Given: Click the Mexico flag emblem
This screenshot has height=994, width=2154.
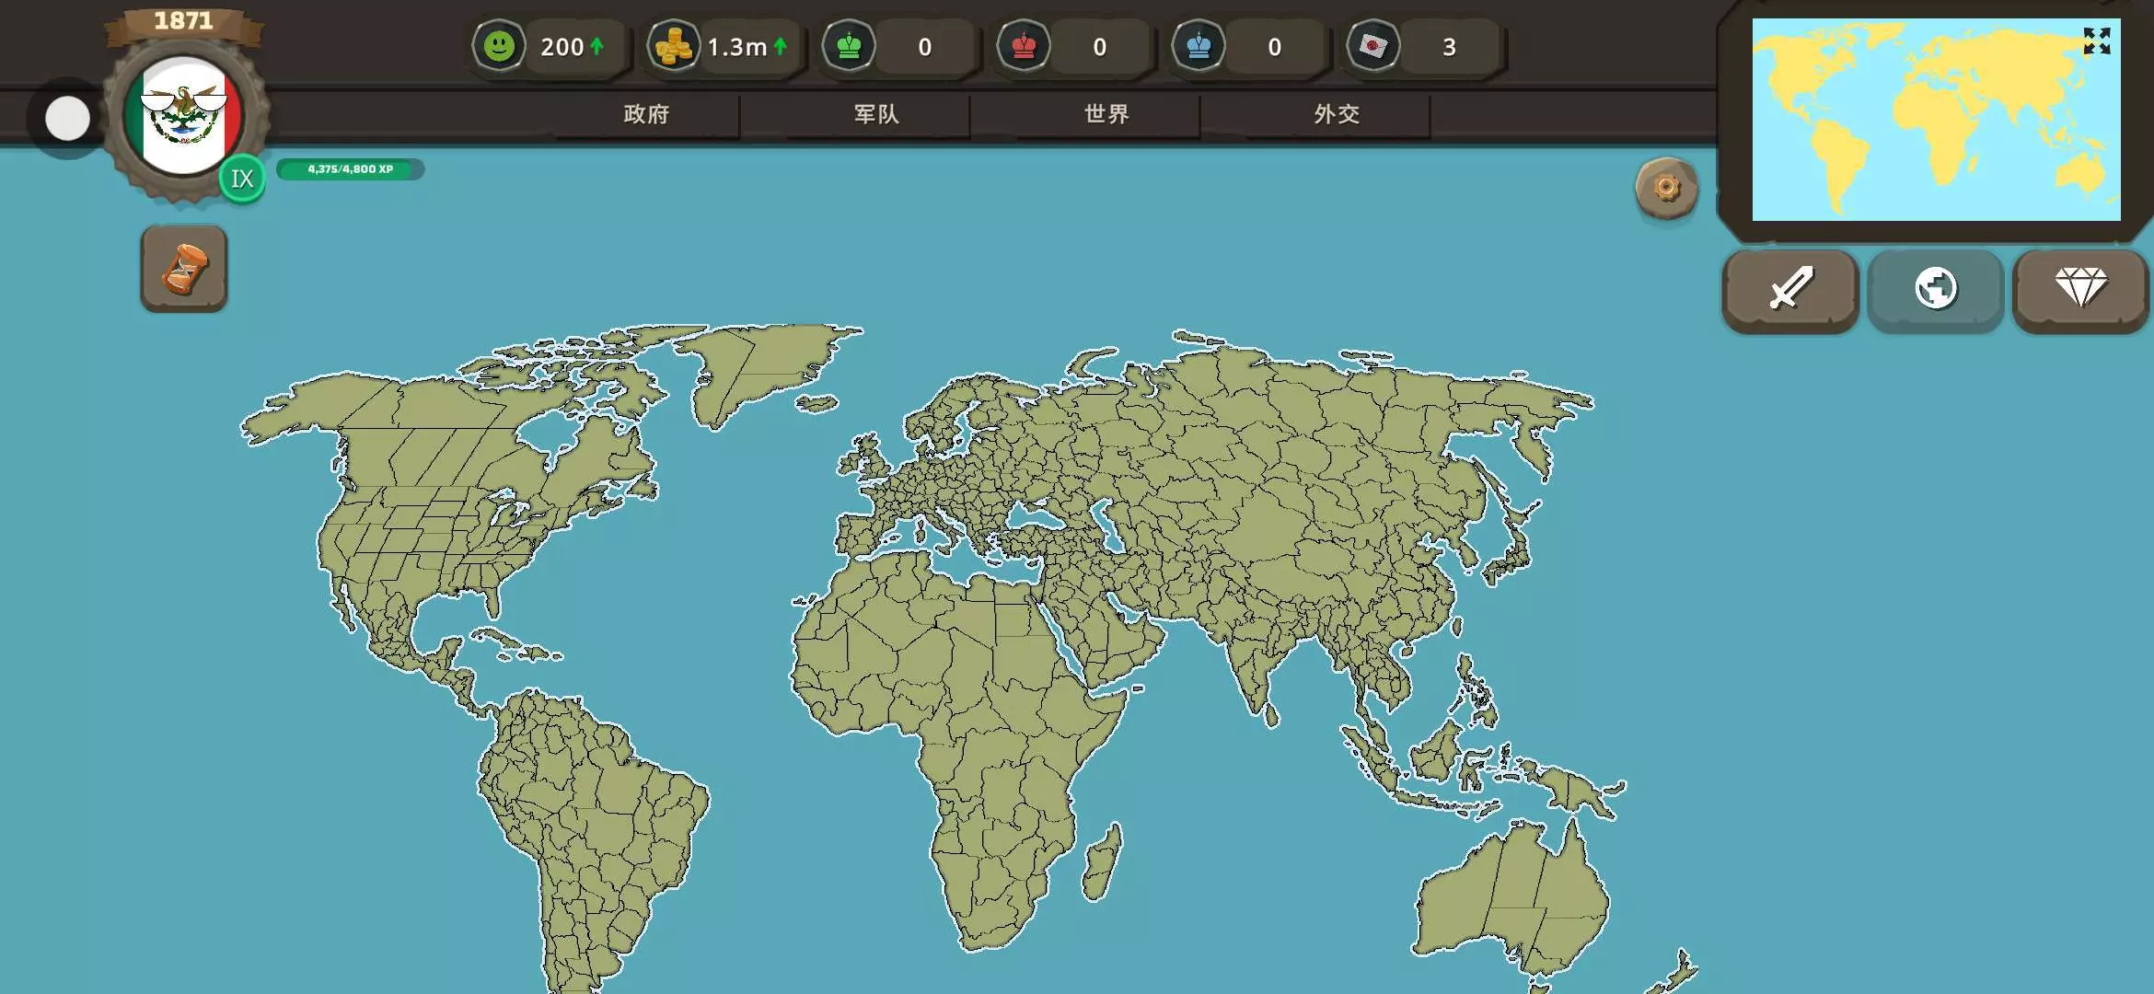Looking at the screenshot, I should pyautogui.click(x=184, y=116).
